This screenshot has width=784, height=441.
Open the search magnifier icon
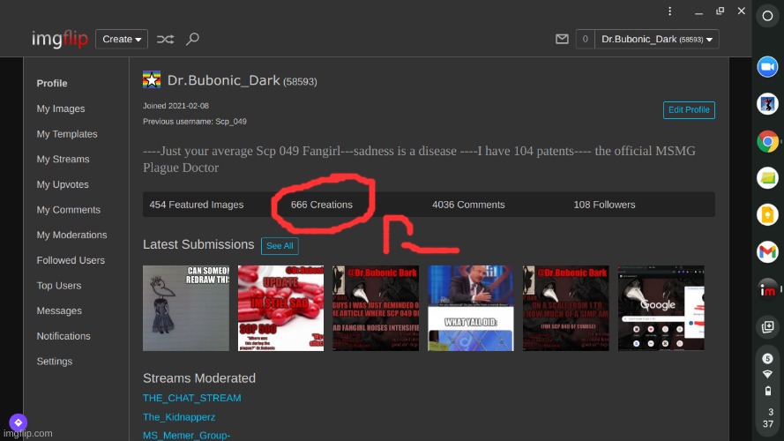pyautogui.click(x=192, y=39)
